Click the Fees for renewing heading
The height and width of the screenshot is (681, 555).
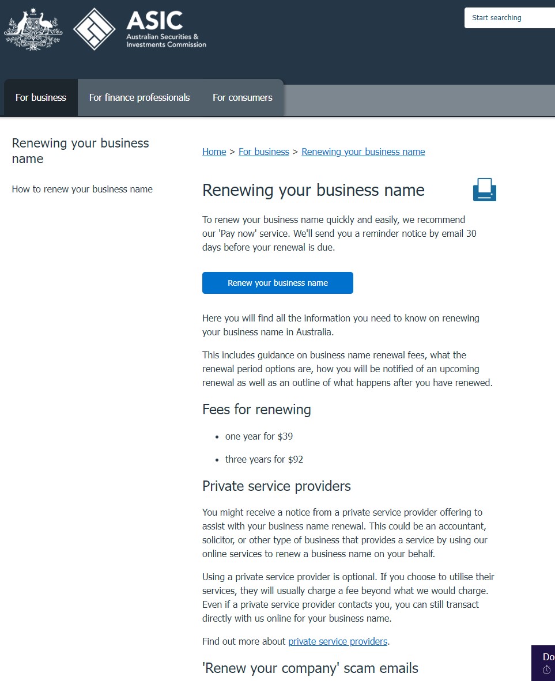coord(256,410)
